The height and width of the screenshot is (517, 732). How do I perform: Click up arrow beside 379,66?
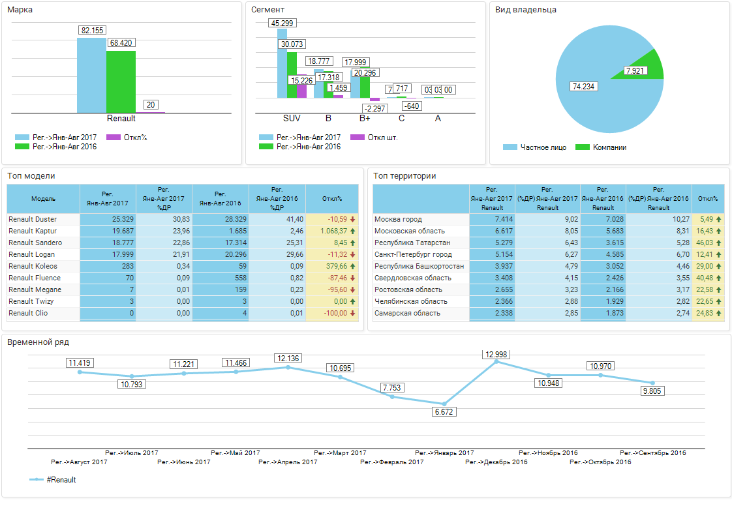click(353, 266)
